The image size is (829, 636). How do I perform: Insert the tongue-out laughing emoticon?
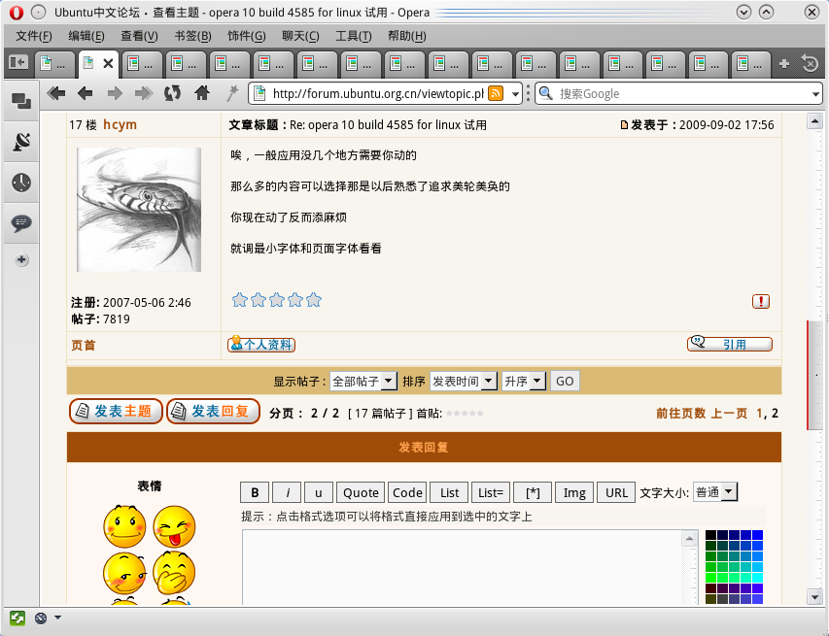(174, 526)
